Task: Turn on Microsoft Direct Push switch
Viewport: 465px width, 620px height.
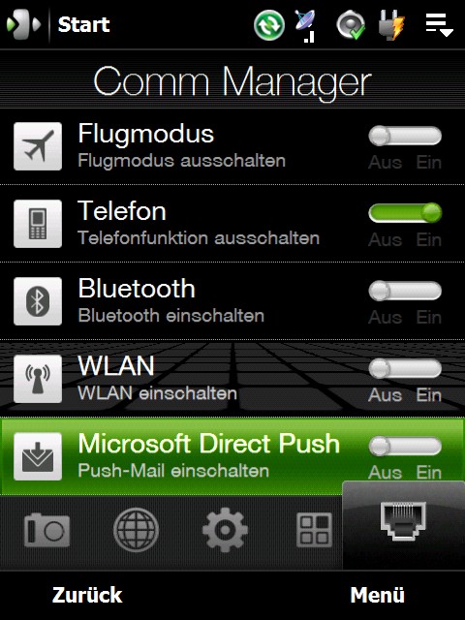Action: point(405,446)
